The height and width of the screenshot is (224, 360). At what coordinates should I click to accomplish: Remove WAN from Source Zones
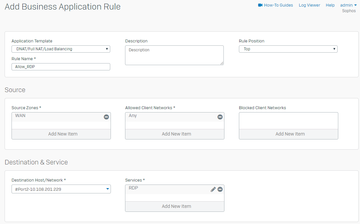click(106, 117)
